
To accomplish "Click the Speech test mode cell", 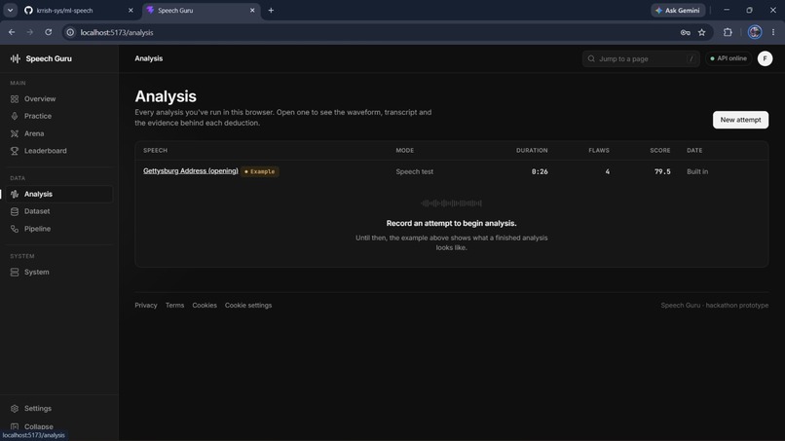I will click(414, 171).
